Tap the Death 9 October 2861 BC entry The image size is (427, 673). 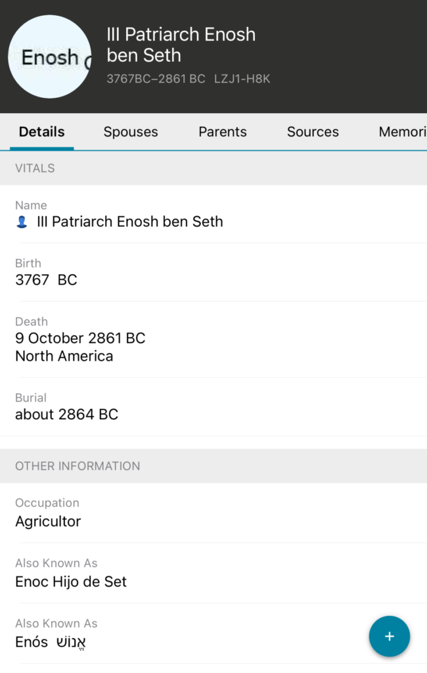coord(80,338)
